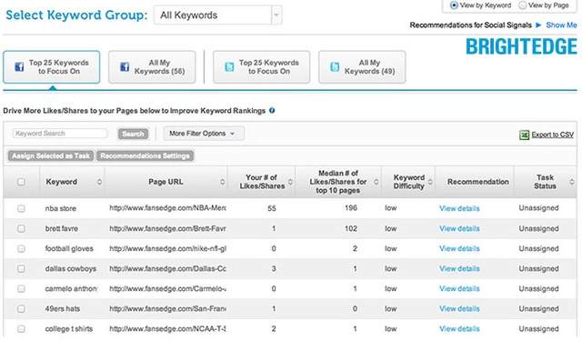Open View details for dallas cowboys
This screenshot has width=582, height=341.
coord(459,268)
